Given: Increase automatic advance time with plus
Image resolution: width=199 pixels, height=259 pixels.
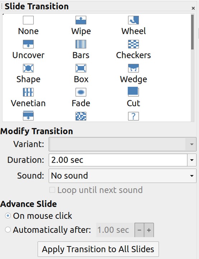Looking at the screenshot, I should click(149, 230).
